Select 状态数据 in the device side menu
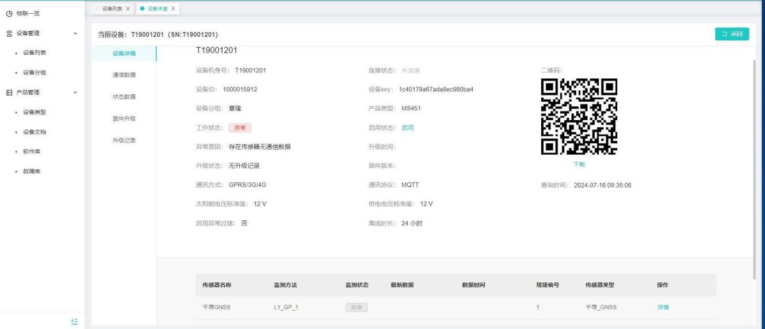 (124, 97)
